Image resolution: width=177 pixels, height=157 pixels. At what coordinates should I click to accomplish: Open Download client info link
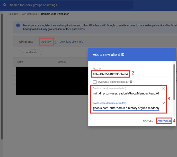point(71,42)
